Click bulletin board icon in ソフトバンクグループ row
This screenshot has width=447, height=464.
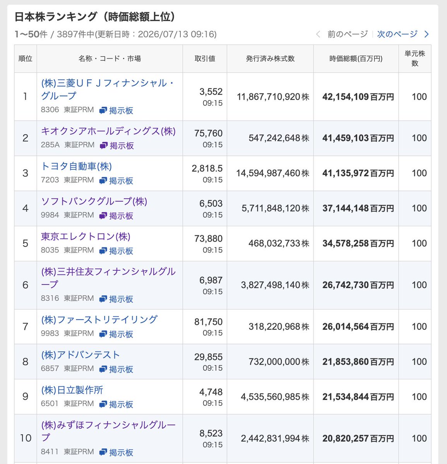[x=103, y=216]
